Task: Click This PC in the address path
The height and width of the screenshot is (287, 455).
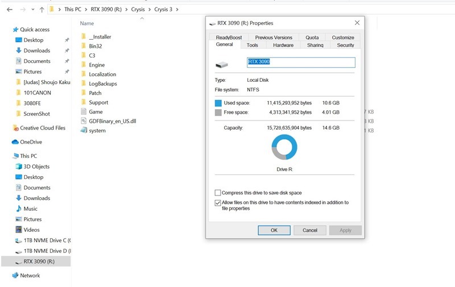Action: click(x=73, y=9)
